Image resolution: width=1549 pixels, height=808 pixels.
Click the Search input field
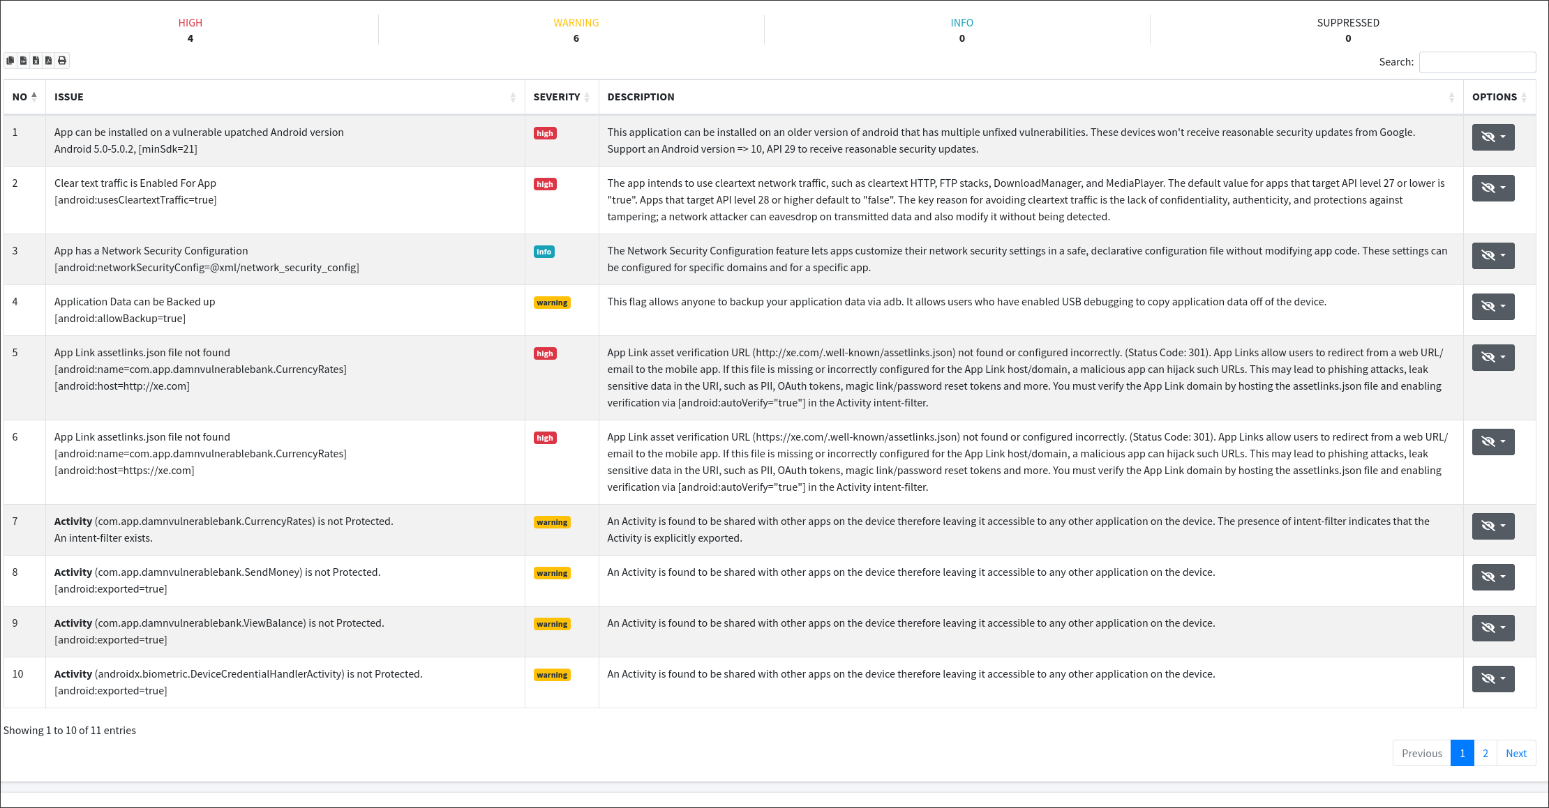1476,62
